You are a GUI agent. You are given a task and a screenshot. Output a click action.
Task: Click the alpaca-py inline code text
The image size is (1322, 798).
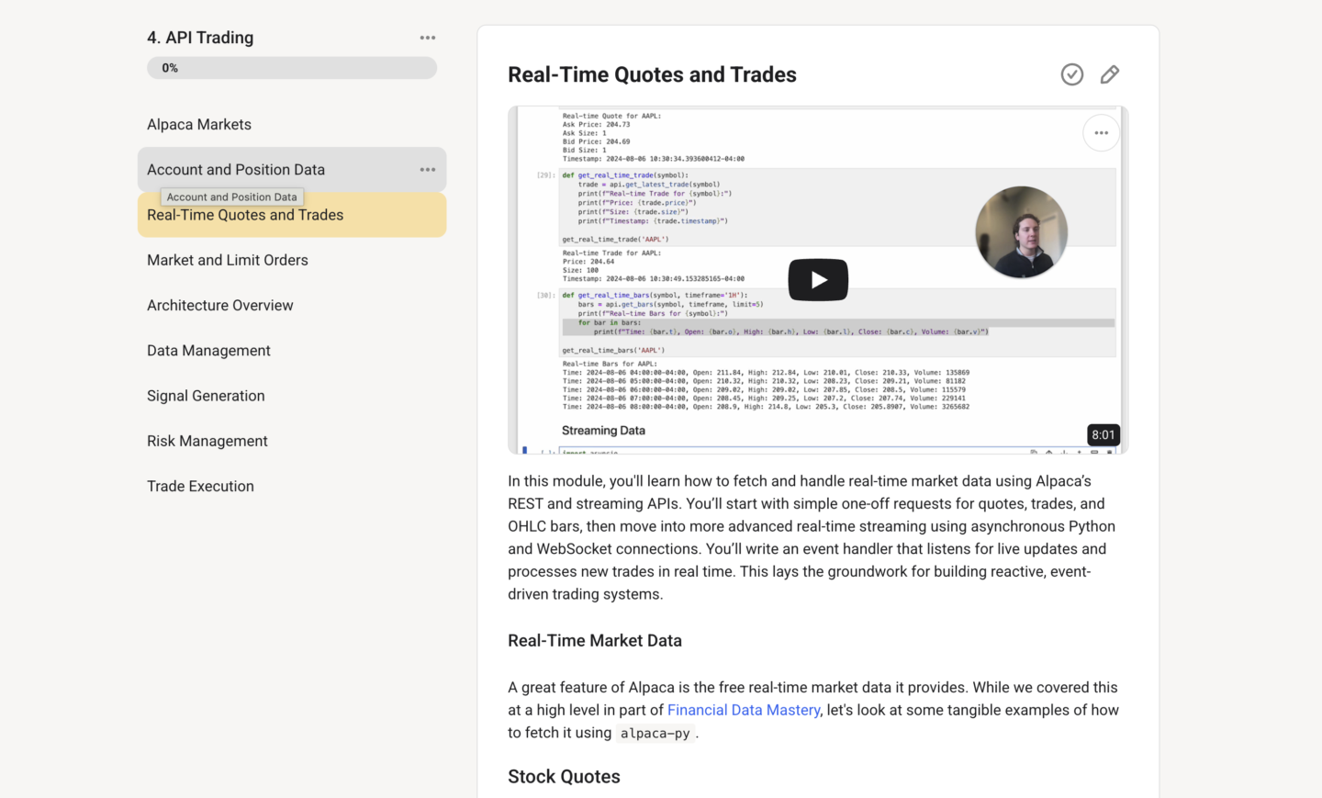tap(655, 733)
